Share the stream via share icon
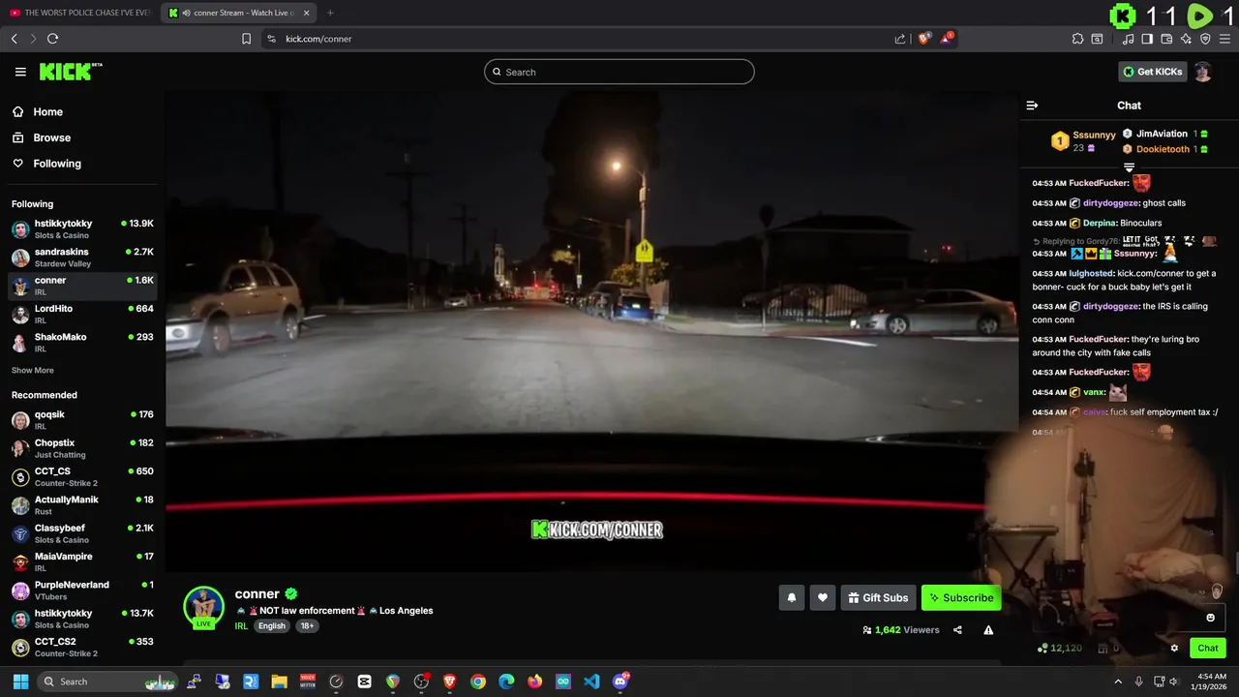The width and height of the screenshot is (1239, 697). point(957,630)
